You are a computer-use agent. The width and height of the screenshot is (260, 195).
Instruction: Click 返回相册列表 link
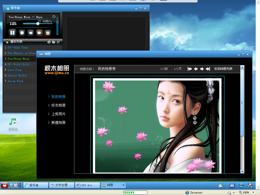223,69
